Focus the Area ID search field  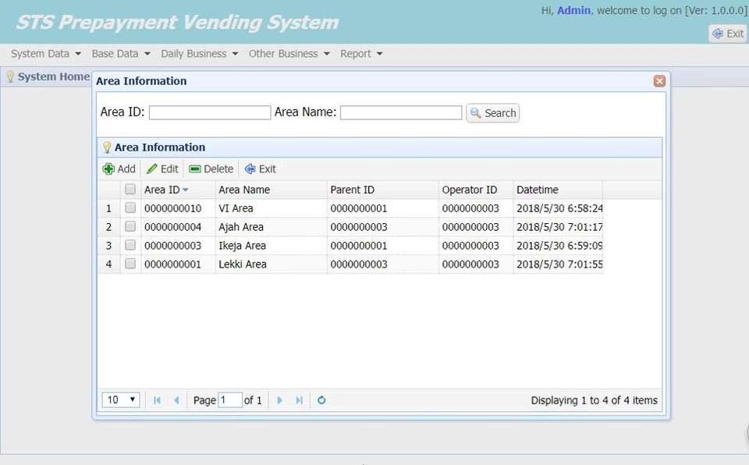point(210,113)
